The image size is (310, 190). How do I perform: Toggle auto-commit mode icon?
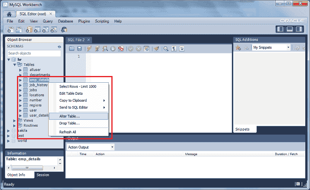tap(147, 49)
